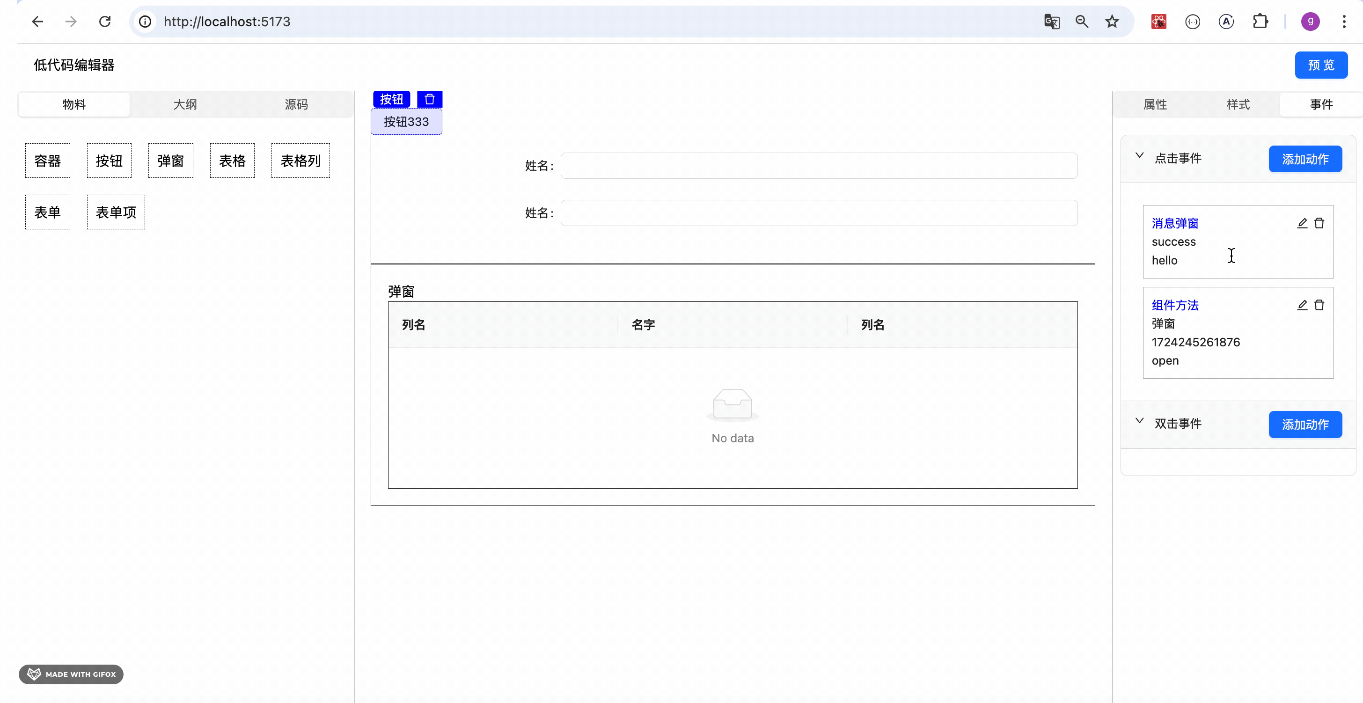Select the 表格列 material item

click(300, 161)
